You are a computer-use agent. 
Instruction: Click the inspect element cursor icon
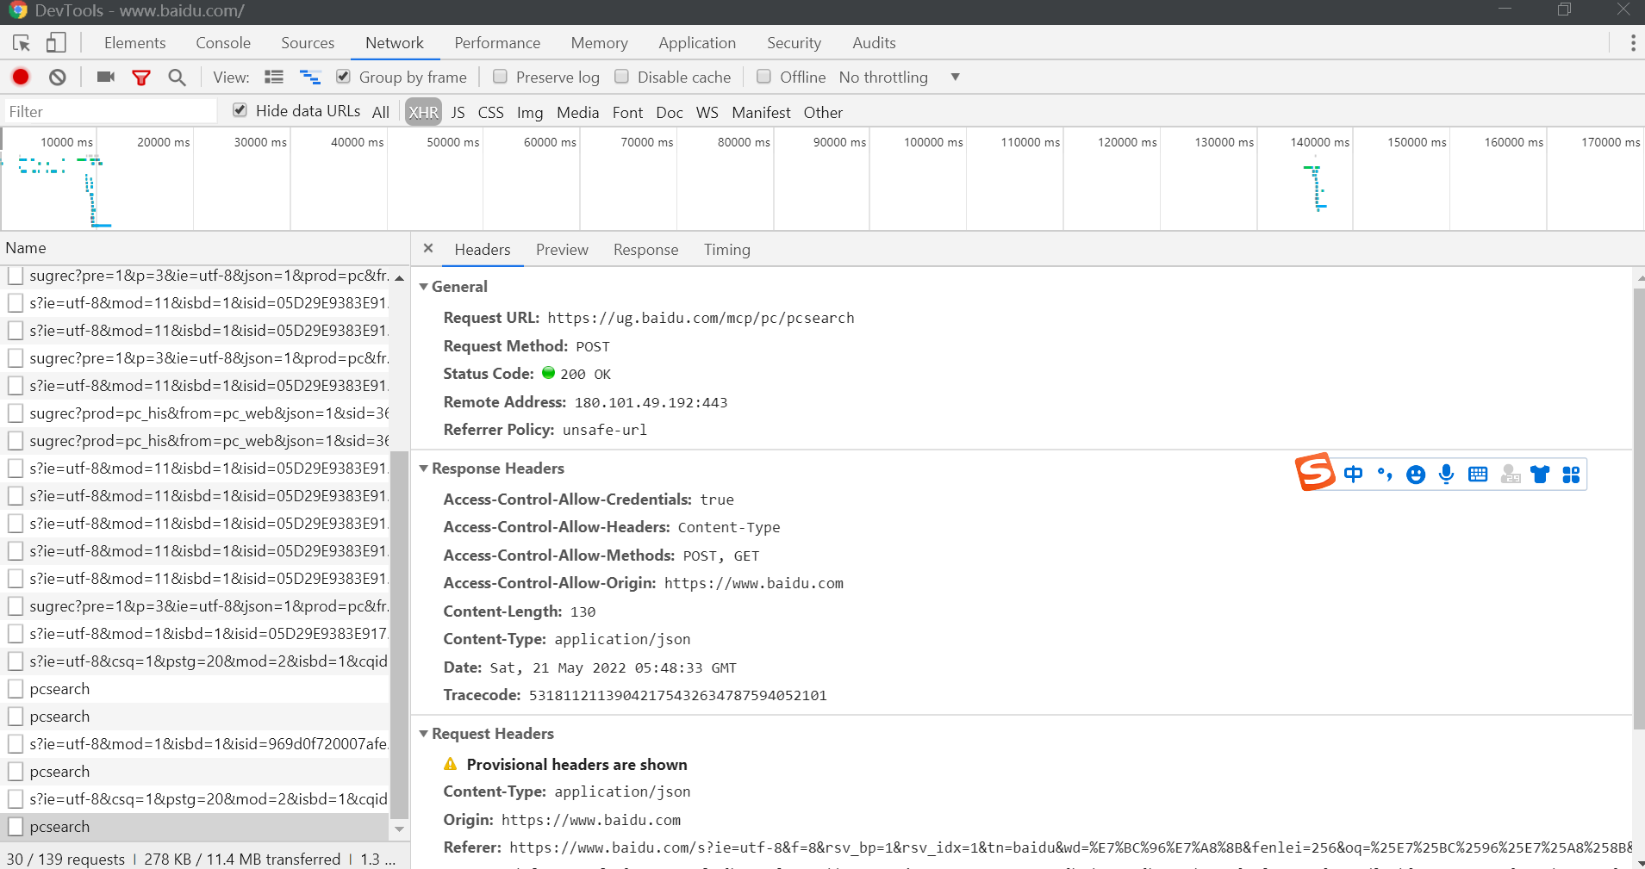pos(22,43)
